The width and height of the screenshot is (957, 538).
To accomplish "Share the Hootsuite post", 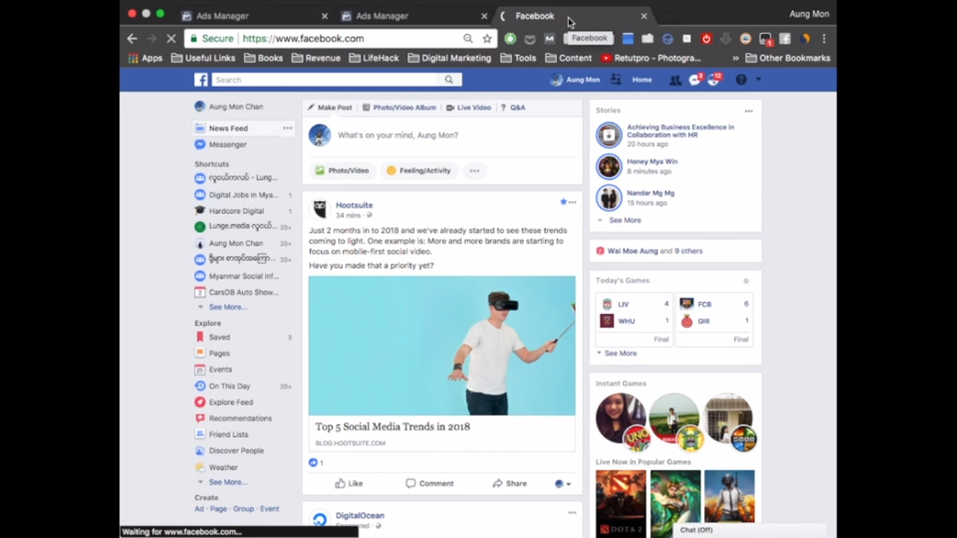I will 509,483.
